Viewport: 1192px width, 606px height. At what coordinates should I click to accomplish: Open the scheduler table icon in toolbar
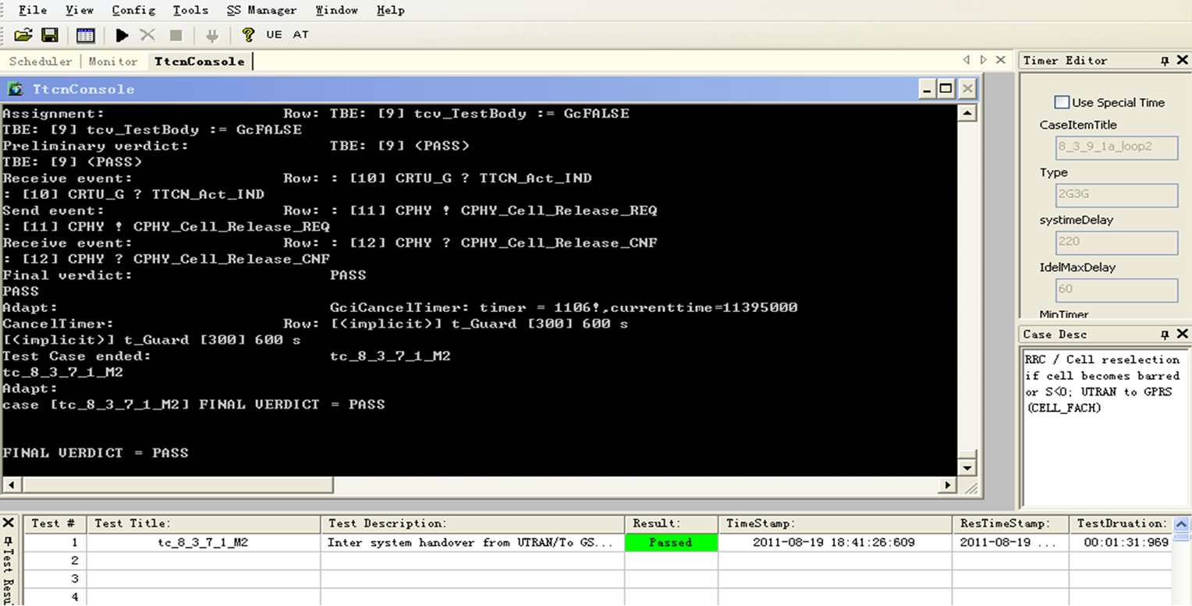click(x=85, y=35)
